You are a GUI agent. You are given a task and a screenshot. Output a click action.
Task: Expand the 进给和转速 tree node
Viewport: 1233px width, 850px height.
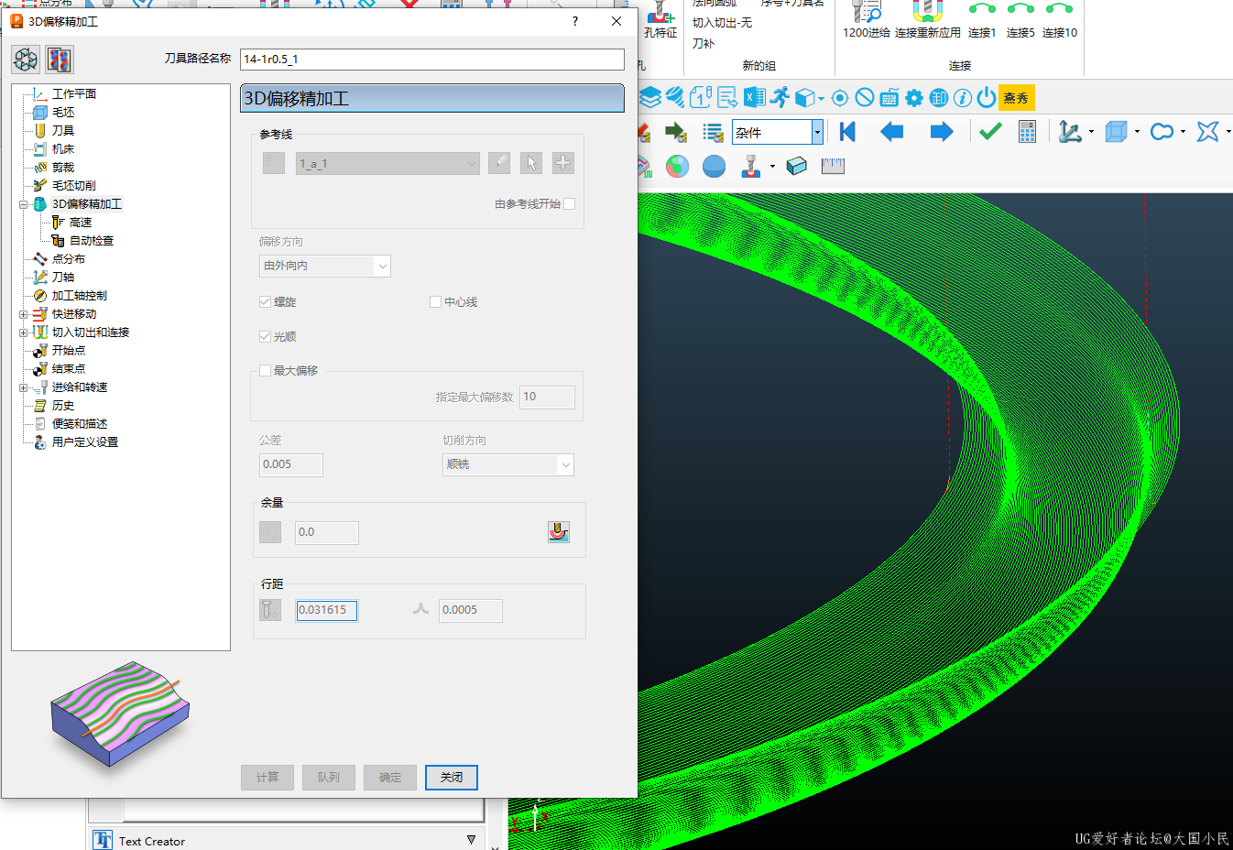coord(24,387)
